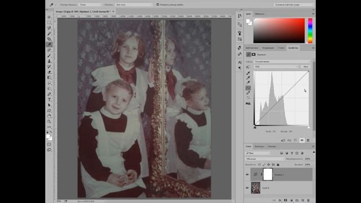Switch to the Styles tab

click(x=281, y=48)
